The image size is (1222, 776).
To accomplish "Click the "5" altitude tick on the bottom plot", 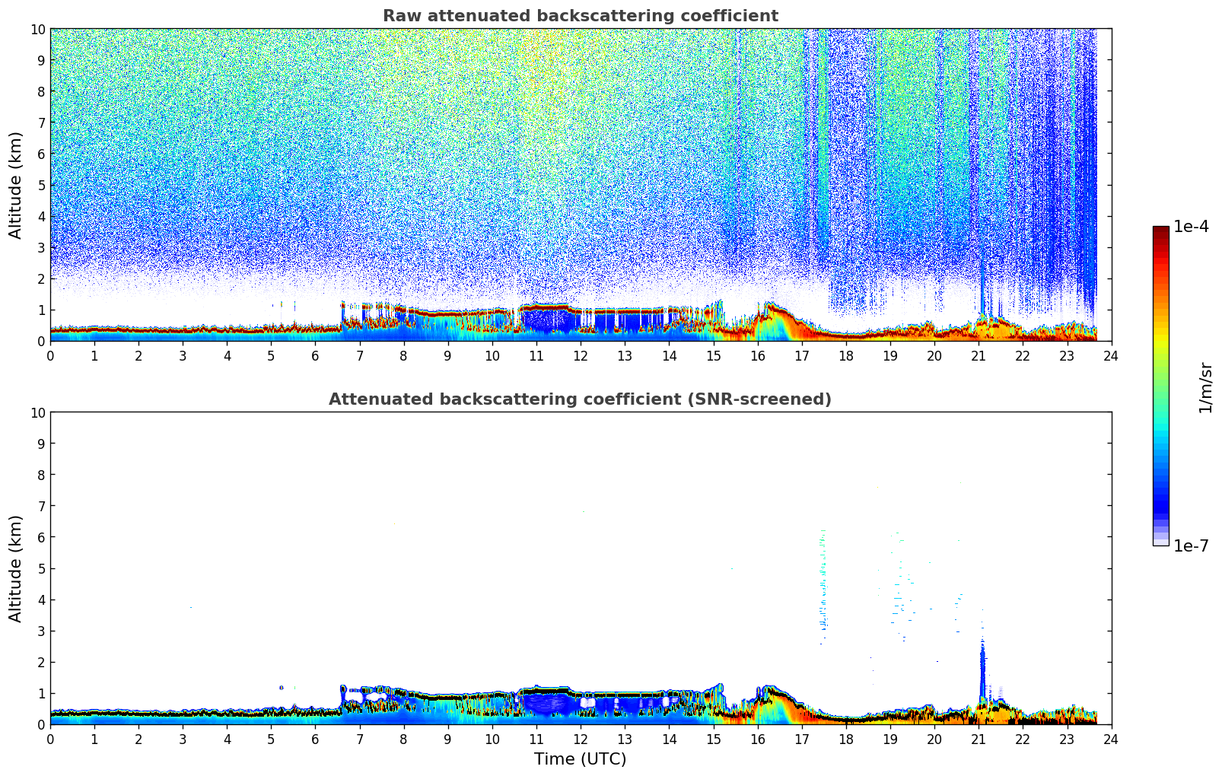I will 42,568.
